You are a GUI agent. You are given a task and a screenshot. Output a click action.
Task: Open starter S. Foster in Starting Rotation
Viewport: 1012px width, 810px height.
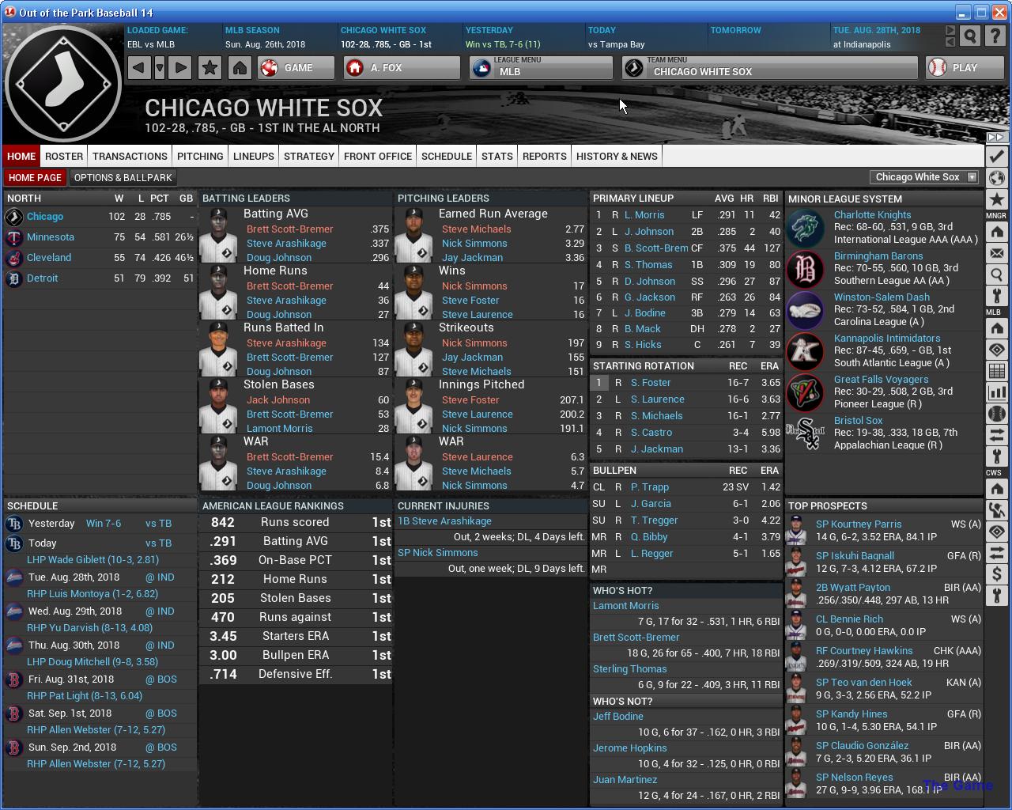pos(651,383)
